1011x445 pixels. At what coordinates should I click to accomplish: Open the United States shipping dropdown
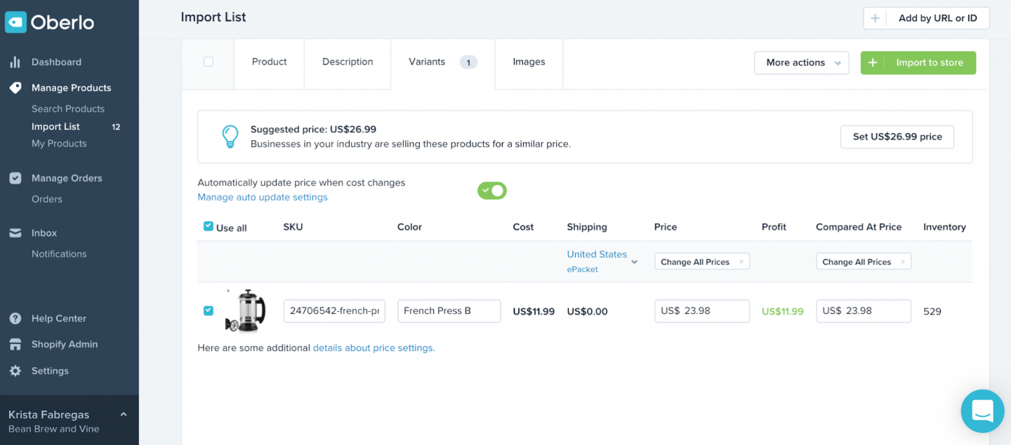602,261
